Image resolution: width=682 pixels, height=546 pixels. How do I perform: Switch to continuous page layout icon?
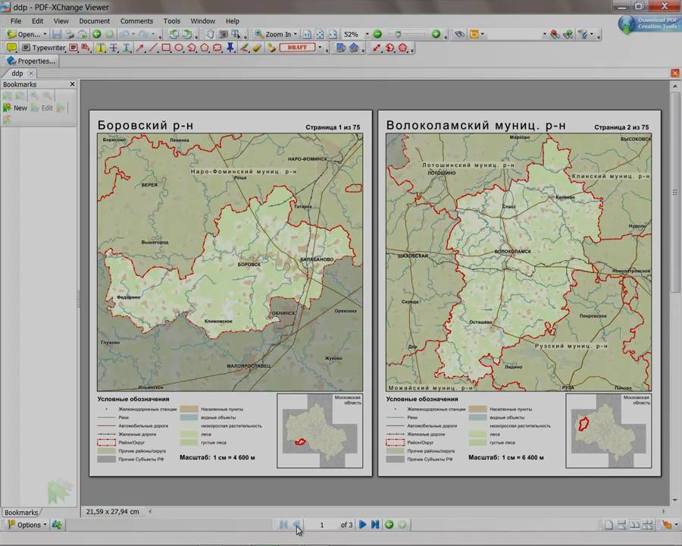click(621, 525)
